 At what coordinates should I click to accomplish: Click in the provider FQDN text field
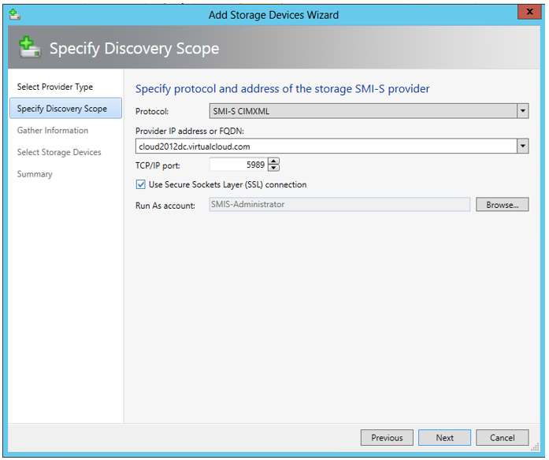pos(323,147)
